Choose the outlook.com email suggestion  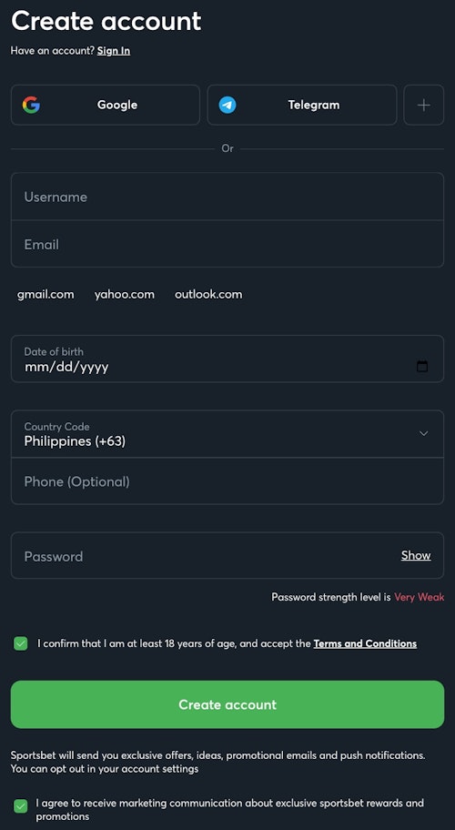pyautogui.click(x=208, y=294)
